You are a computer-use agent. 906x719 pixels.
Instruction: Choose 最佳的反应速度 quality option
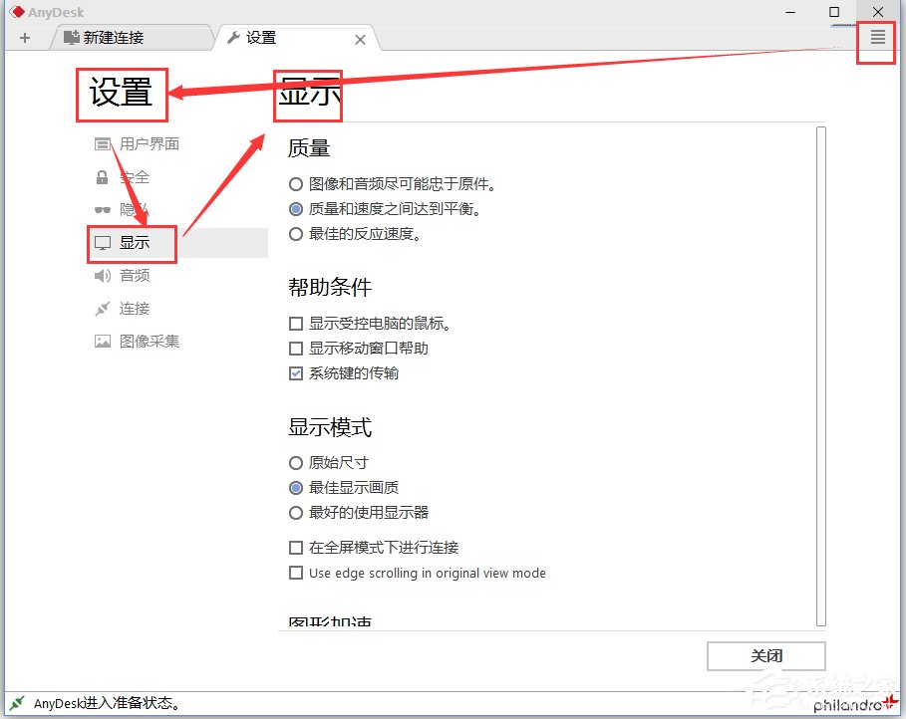tap(296, 233)
